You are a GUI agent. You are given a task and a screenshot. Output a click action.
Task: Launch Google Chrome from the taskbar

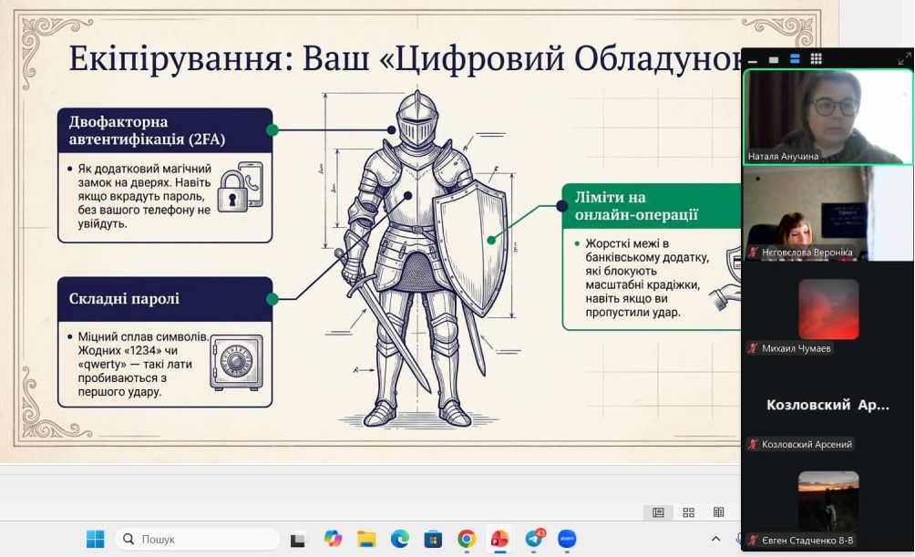pyautogui.click(x=467, y=539)
